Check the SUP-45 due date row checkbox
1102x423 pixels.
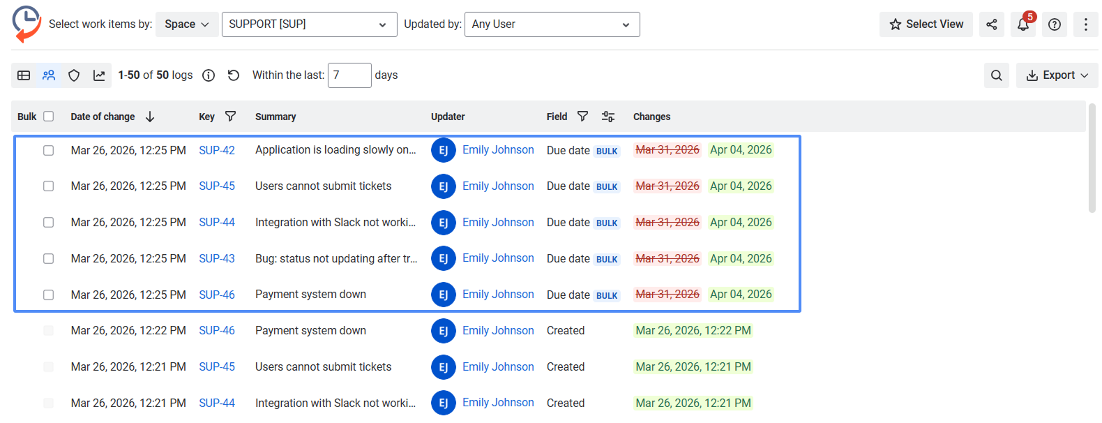pos(49,186)
